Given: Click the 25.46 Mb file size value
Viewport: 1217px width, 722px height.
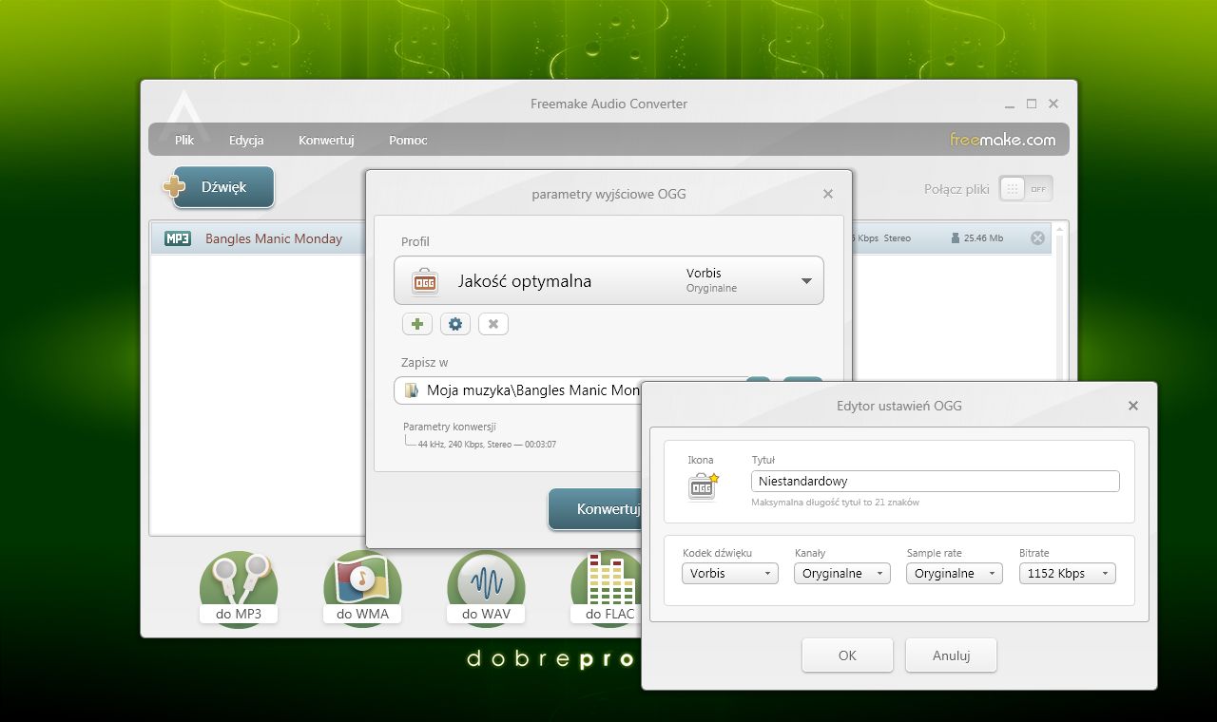Looking at the screenshot, I should click(x=983, y=238).
